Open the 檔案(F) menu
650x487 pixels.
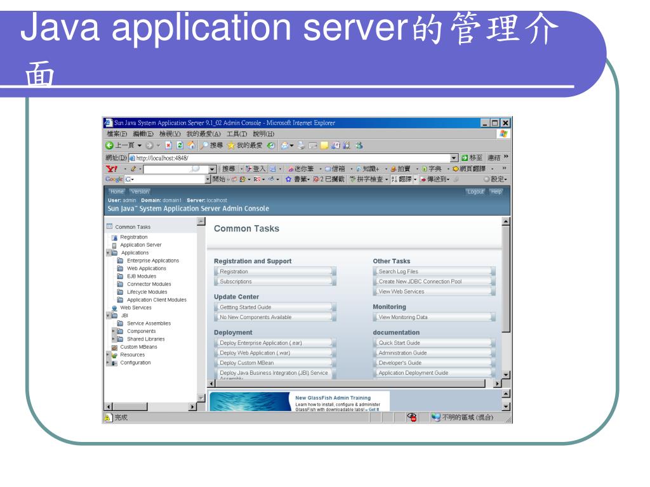click(117, 134)
